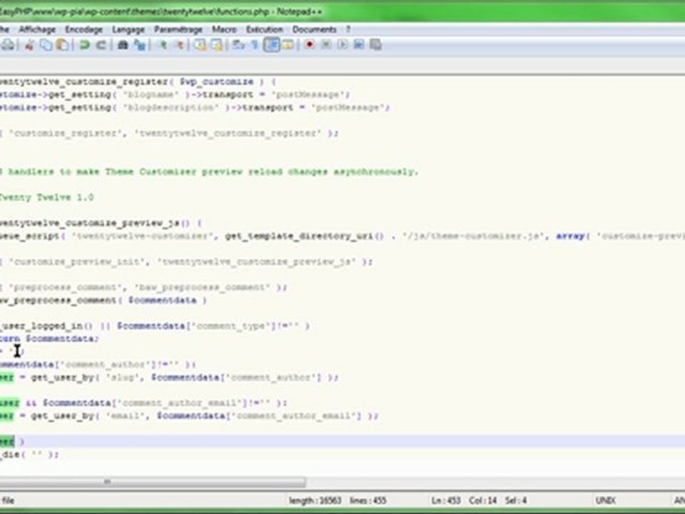This screenshot has height=514, width=685.
Task: Click 'email' in get_user_by call
Action: (x=126, y=415)
